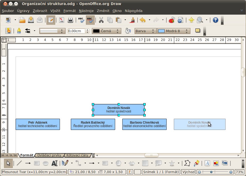Select the Petr Adámek box
Viewport: 246px width, 176px height.
click(38, 124)
